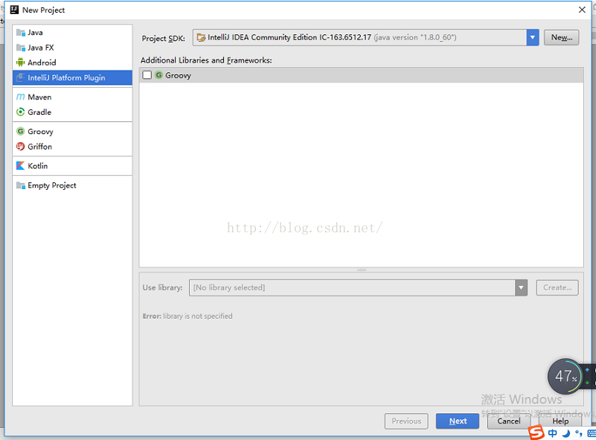
Task: Click the SDK folder icon in combo box
Action: tap(201, 37)
